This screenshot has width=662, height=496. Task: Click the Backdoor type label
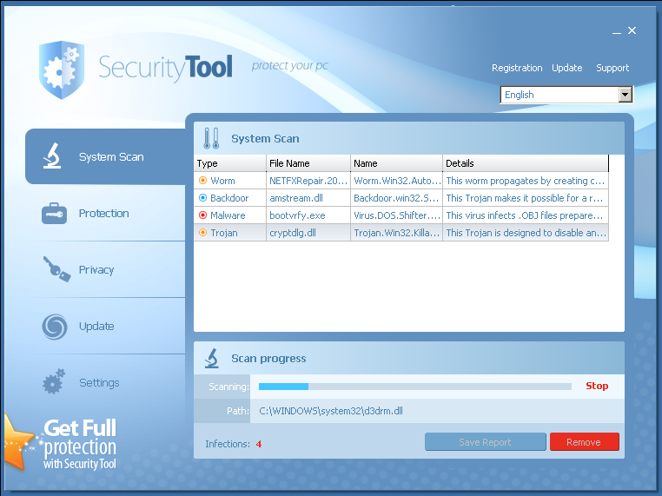(x=229, y=198)
